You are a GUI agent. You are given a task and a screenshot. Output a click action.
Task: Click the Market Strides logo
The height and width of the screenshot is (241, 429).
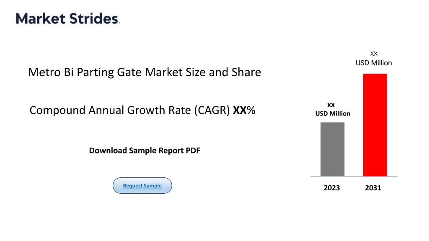pyautogui.click(x=68, y=18)
